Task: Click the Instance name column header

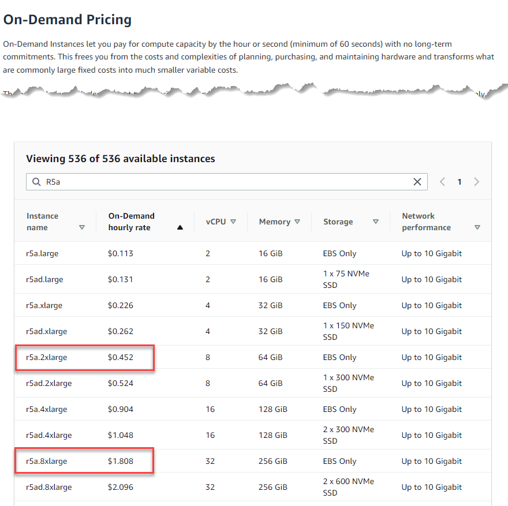Action: click(42, 222)
